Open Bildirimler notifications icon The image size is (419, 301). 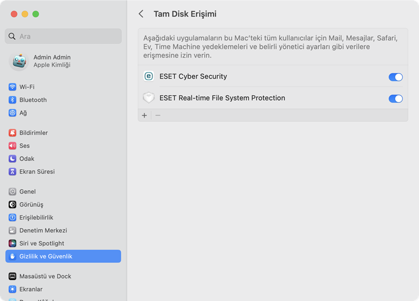click(x=12, y=133)
